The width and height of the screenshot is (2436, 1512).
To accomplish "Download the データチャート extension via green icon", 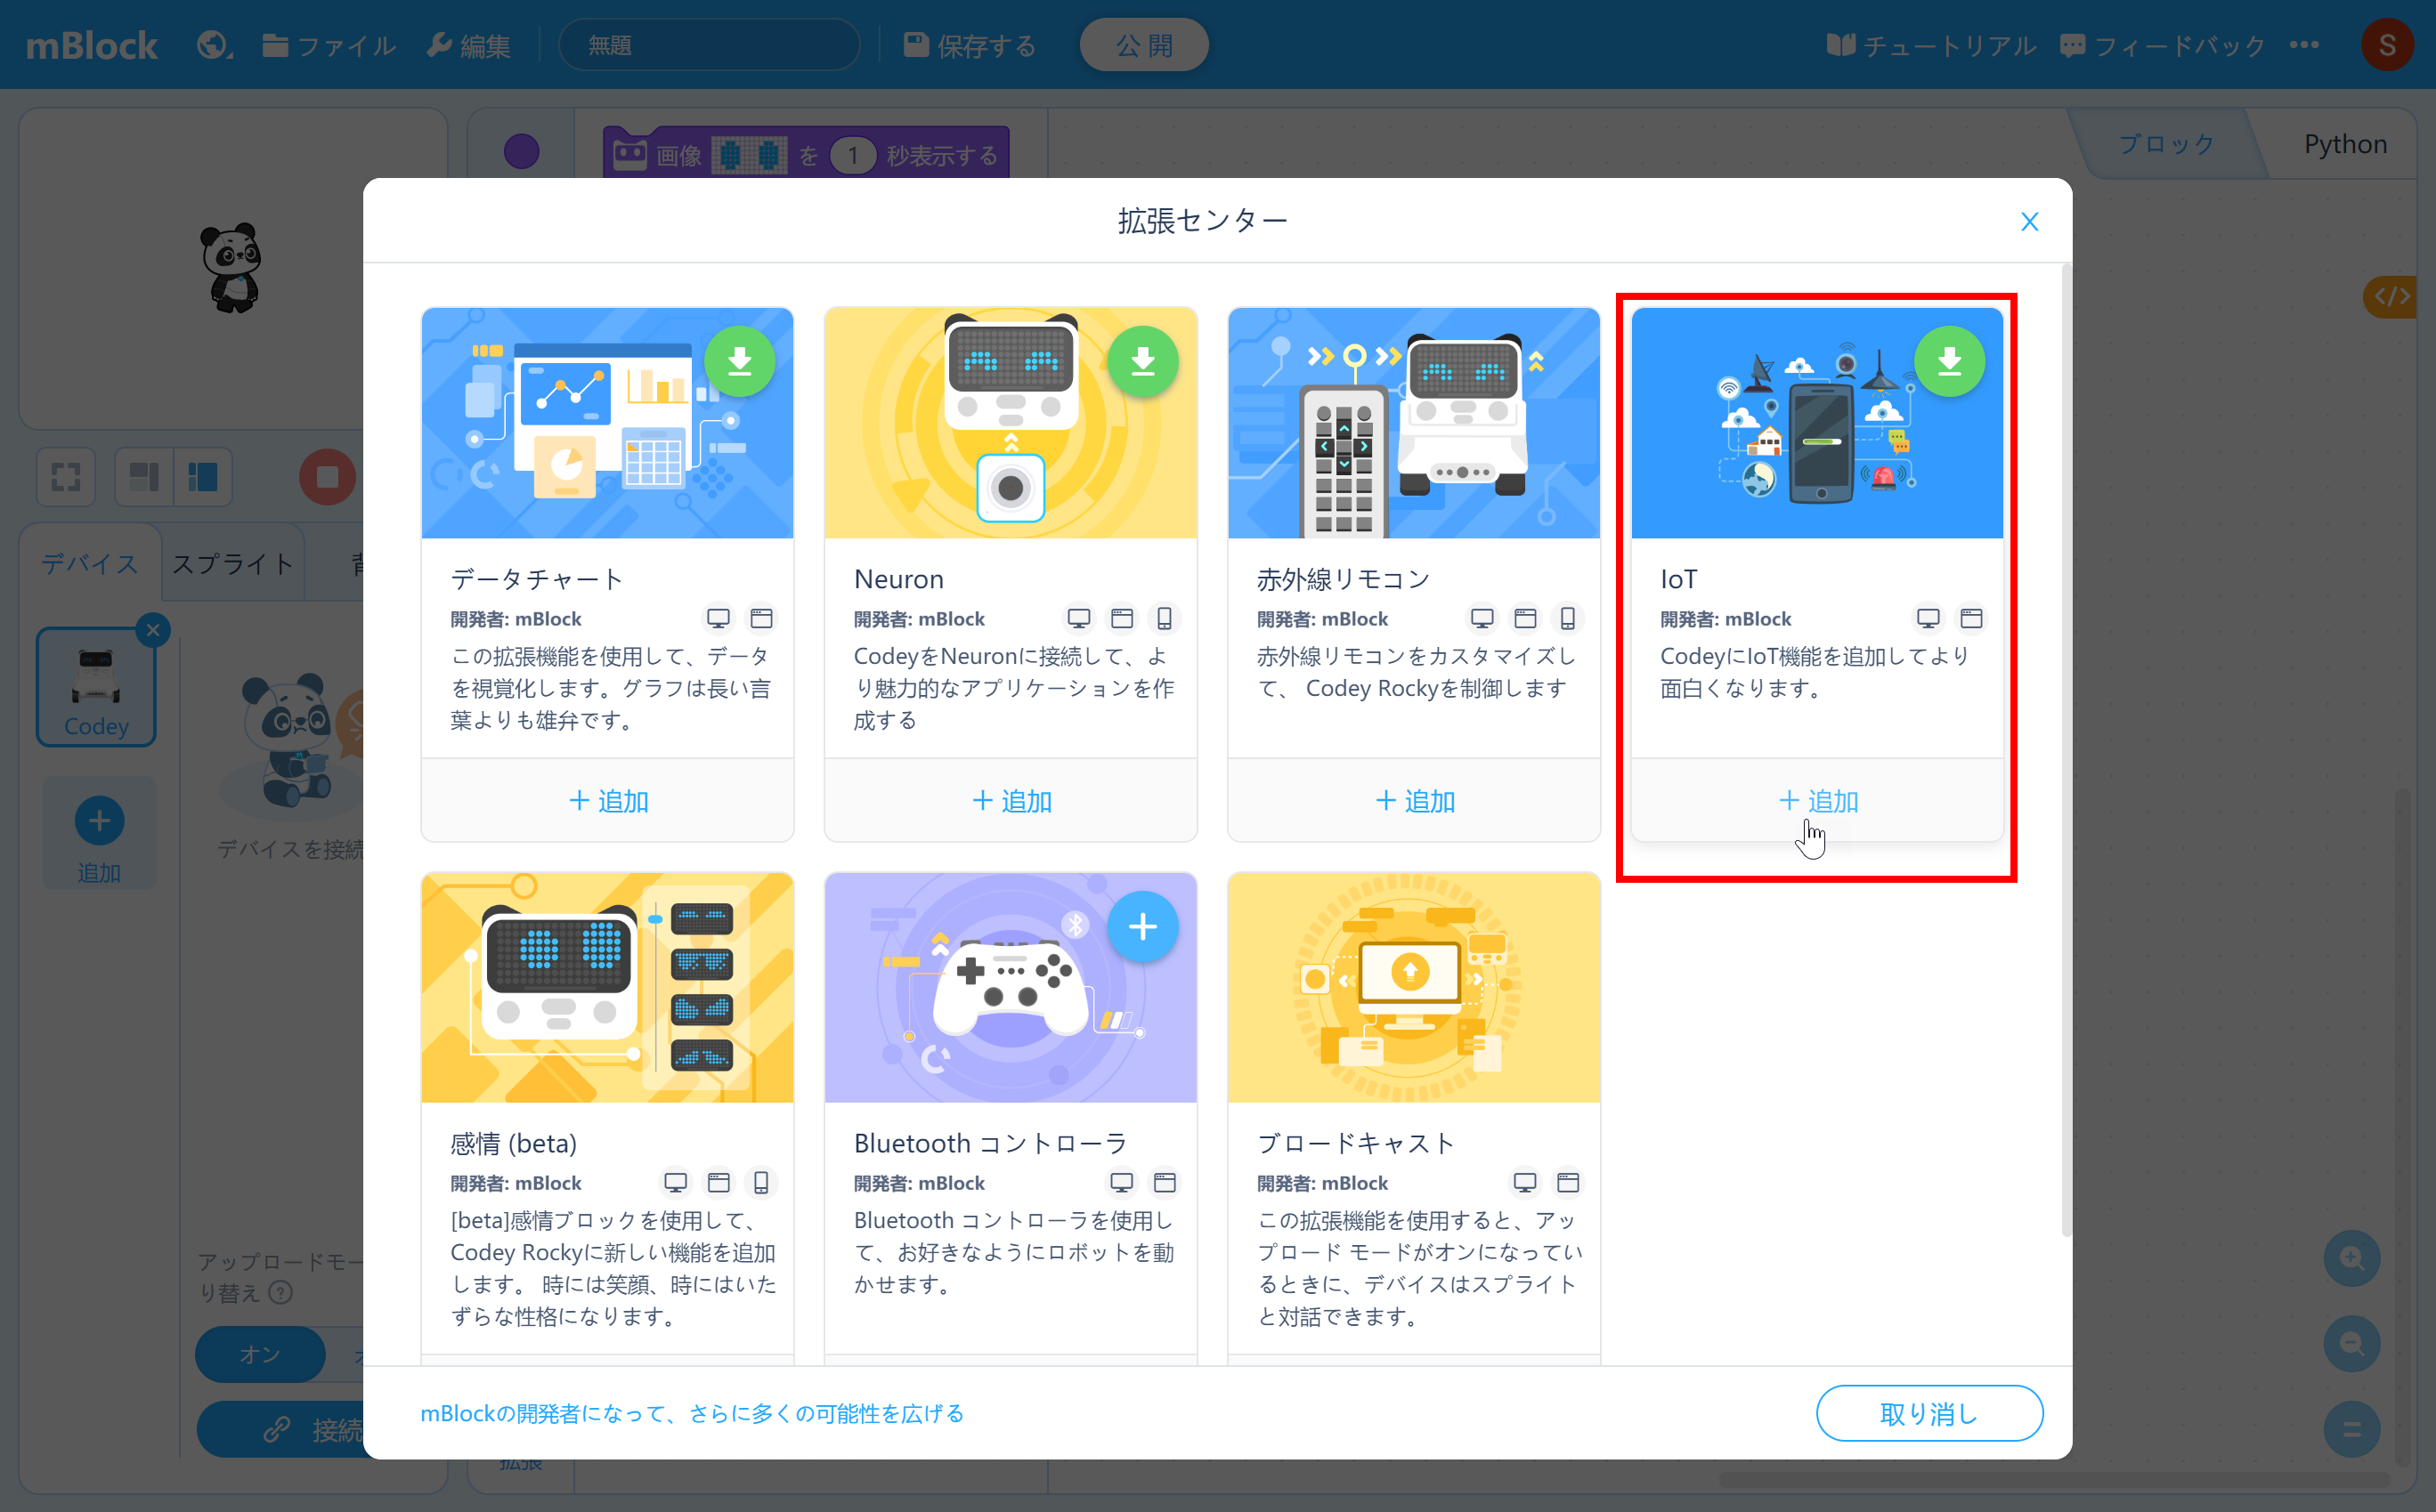I will (x=740, y=361).
